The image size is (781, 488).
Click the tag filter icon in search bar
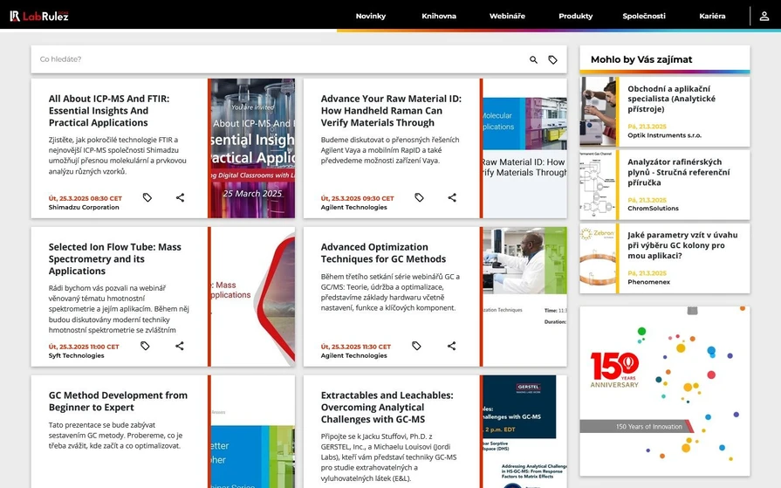[552, 59]
